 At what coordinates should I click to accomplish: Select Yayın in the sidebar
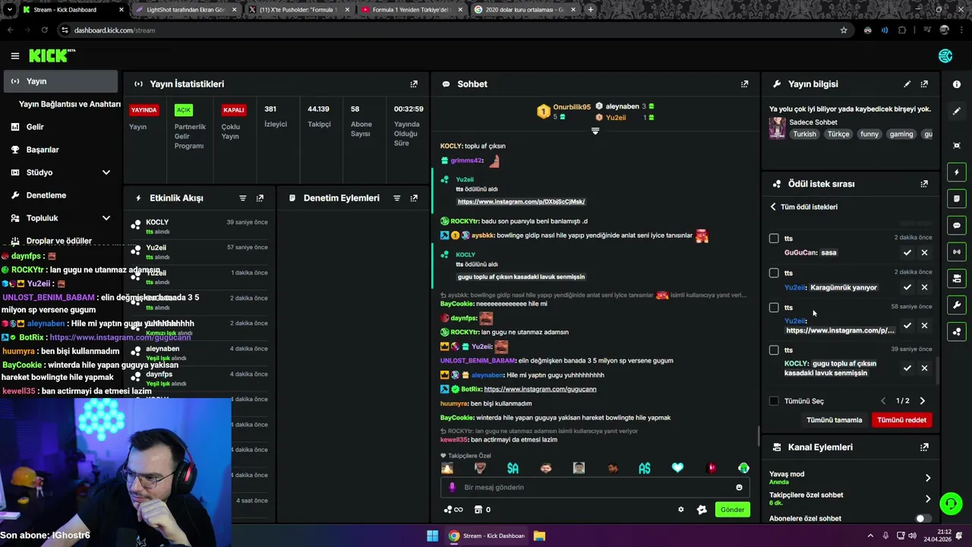click(x=59, y=81)
